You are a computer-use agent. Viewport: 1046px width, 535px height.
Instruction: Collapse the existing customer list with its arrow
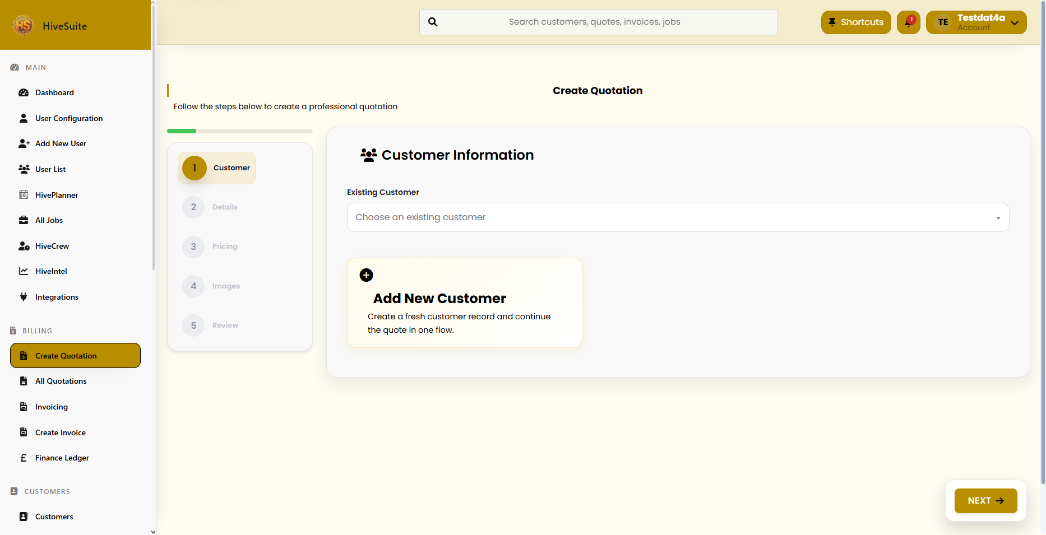click(998, 217)
